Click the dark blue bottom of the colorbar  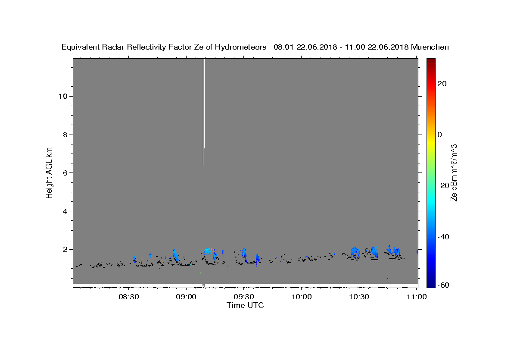point(430,283)
